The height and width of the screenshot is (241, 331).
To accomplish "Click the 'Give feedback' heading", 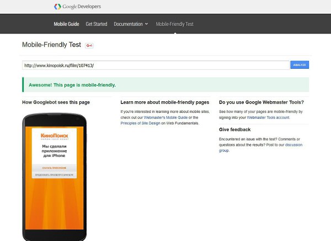I will pos(235,129).
